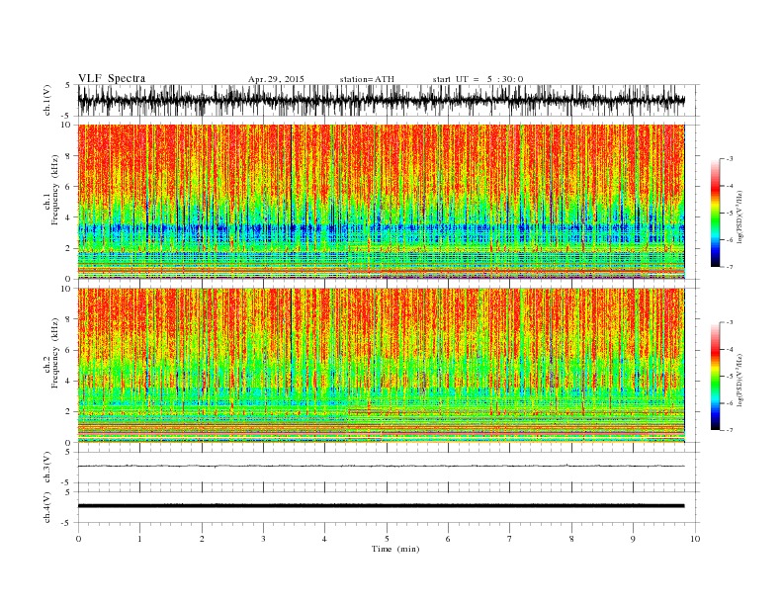This screenshot has height=605, width=783.
Task: Click the "VLF Spectra" title text
Action: click(112, 78)
